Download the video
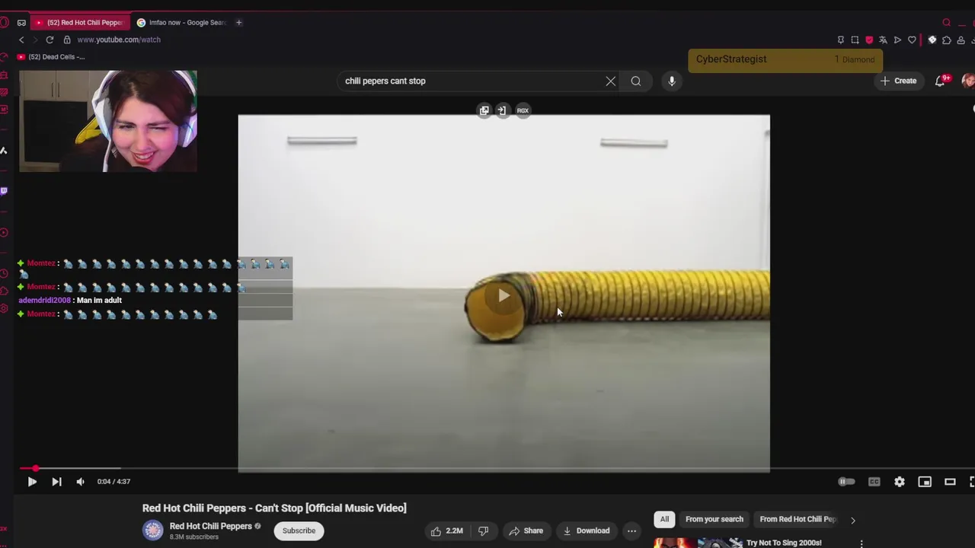This screenshot has height=548, width=975. [x=587, y=530]
